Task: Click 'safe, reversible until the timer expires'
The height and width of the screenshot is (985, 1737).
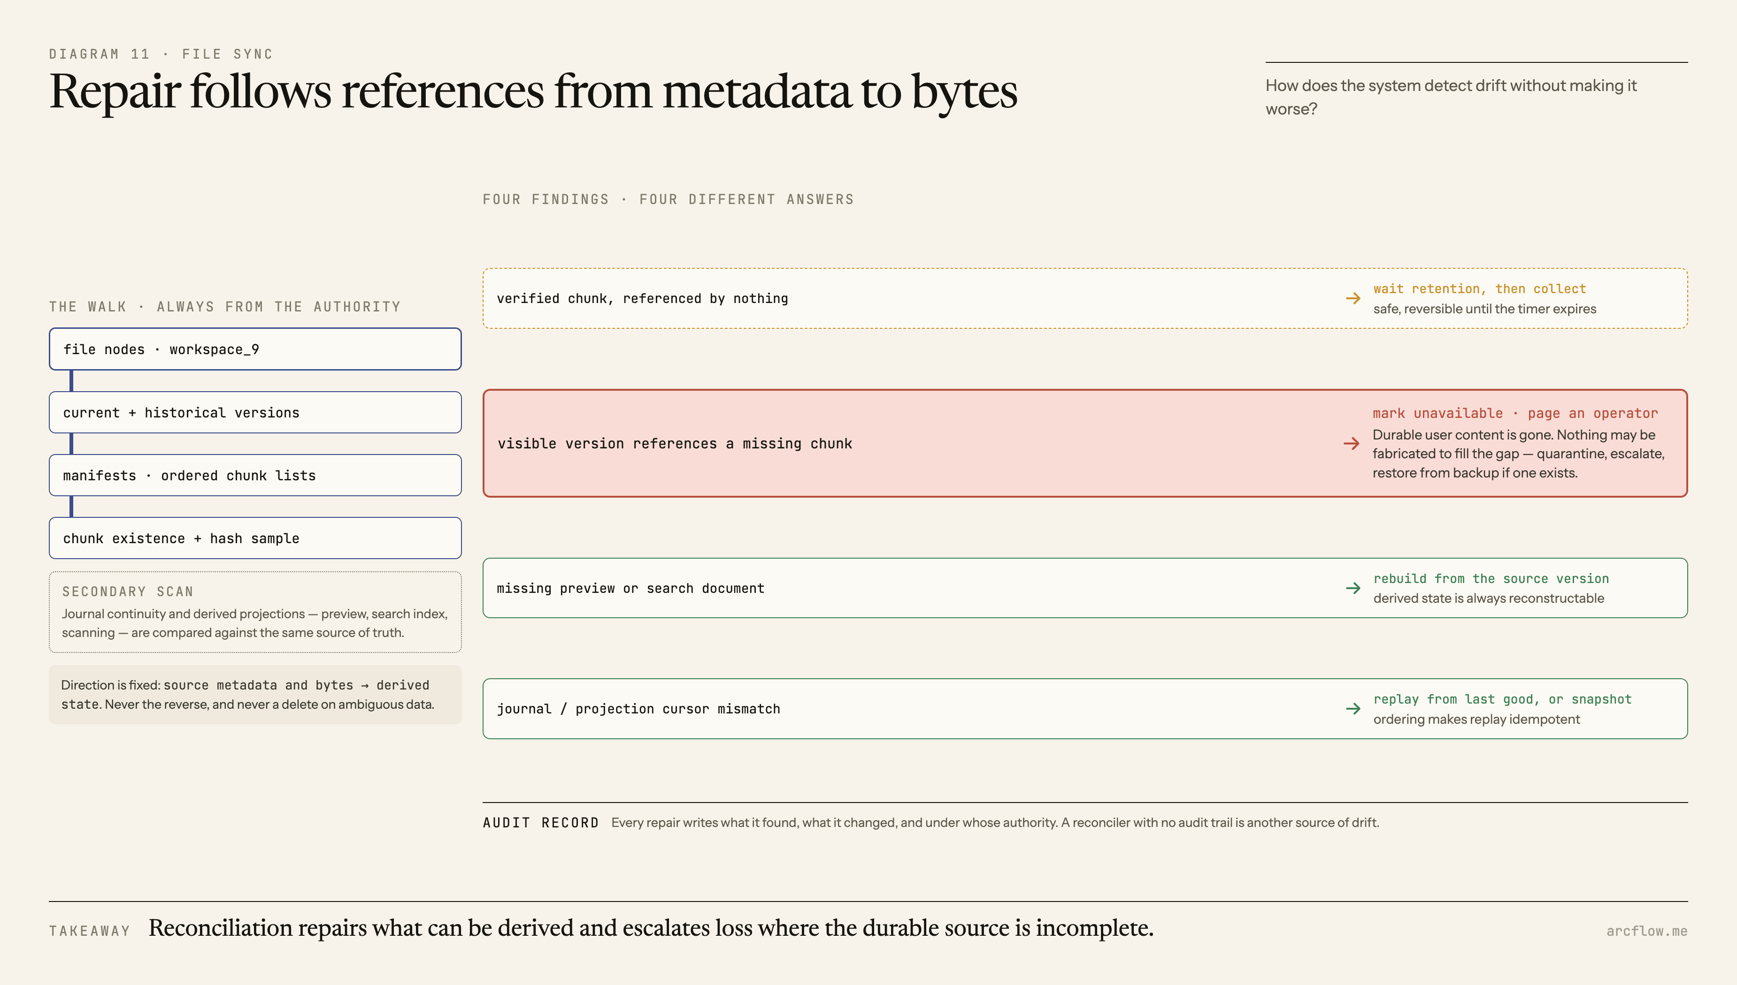Action: tap(1484, 309)
